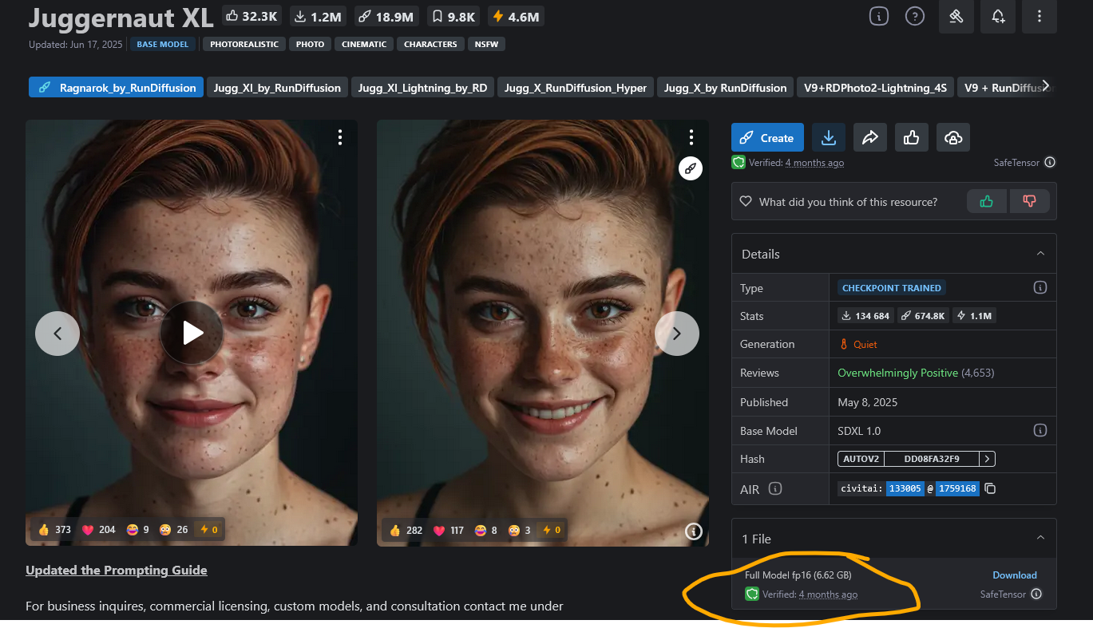Expand the hash type arrow next to DD08FA32F9
The image size is (1093, 628).
click(x=988, y=459)
